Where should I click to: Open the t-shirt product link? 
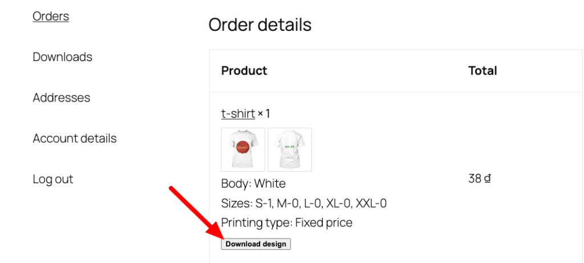pyautogui.click(x=238, y=114)
